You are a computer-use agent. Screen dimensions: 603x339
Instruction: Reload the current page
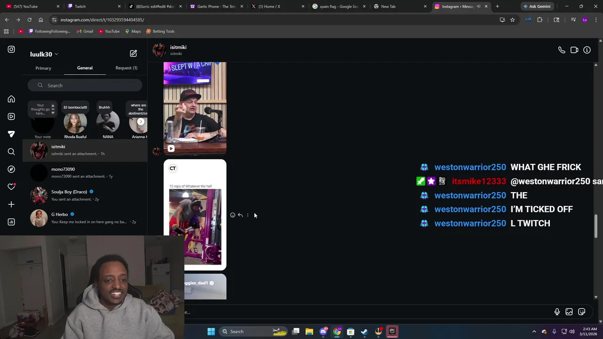29,20
